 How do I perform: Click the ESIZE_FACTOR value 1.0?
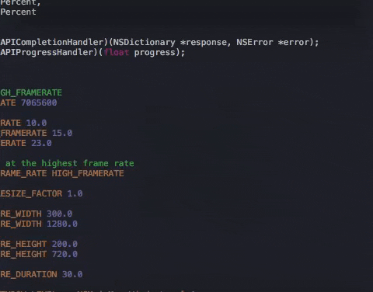tap(75, 193)
